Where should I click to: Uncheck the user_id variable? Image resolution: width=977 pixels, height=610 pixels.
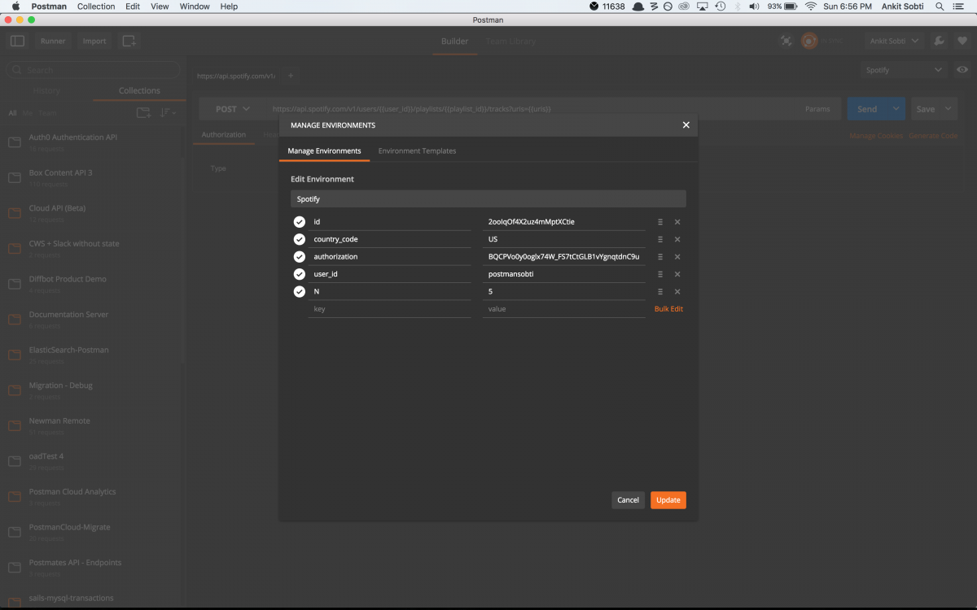(x=299, y=274)
